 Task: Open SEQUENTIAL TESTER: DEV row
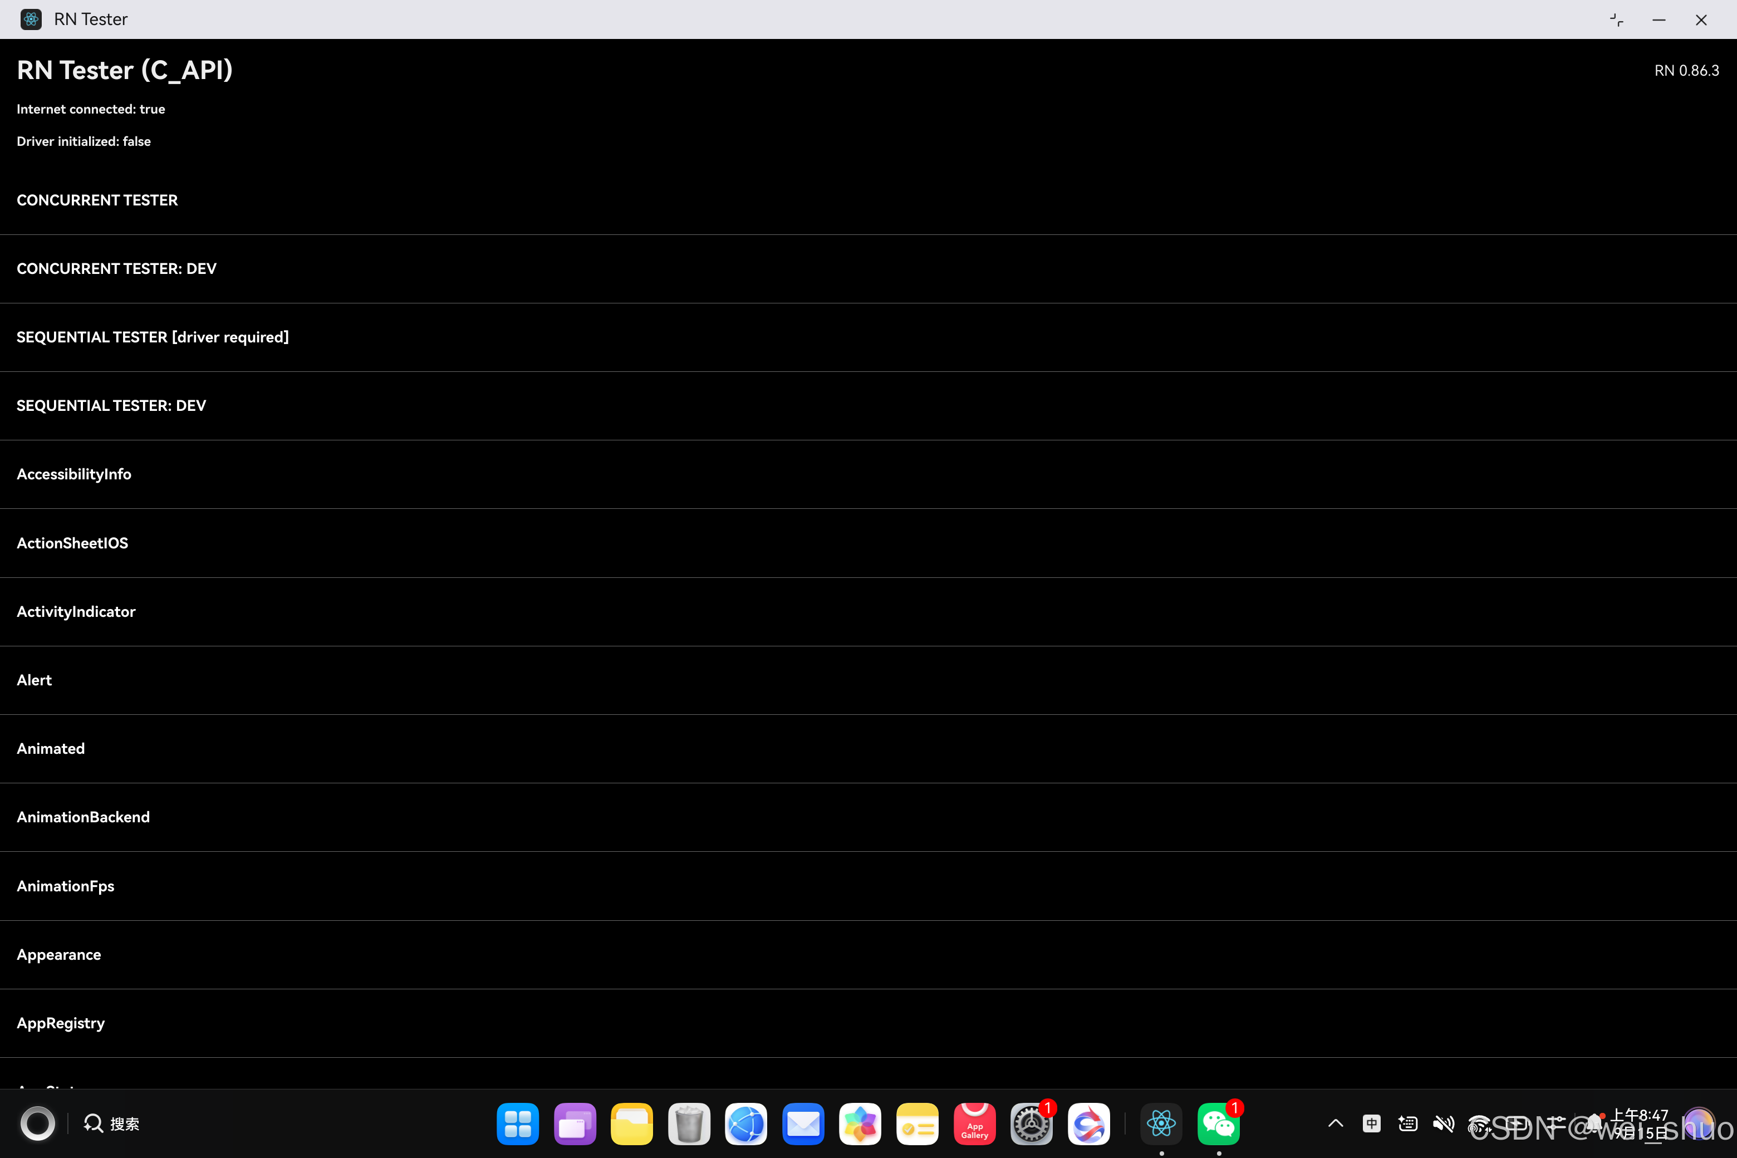pyautogui.click(x=868, y=406)
